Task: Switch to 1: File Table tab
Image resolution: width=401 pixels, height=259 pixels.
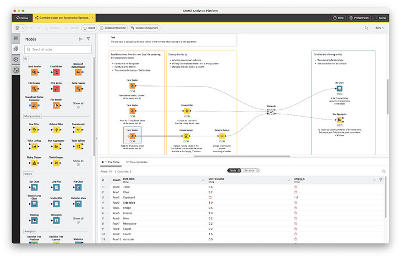Action: tap(111, 162)
